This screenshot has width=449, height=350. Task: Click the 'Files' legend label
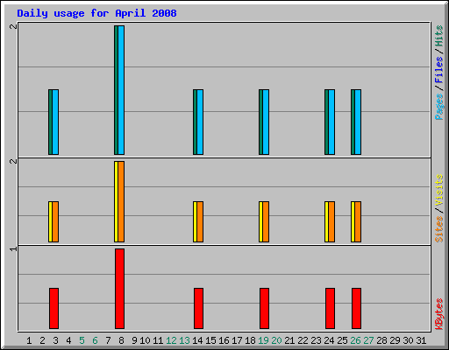[438, 70]
